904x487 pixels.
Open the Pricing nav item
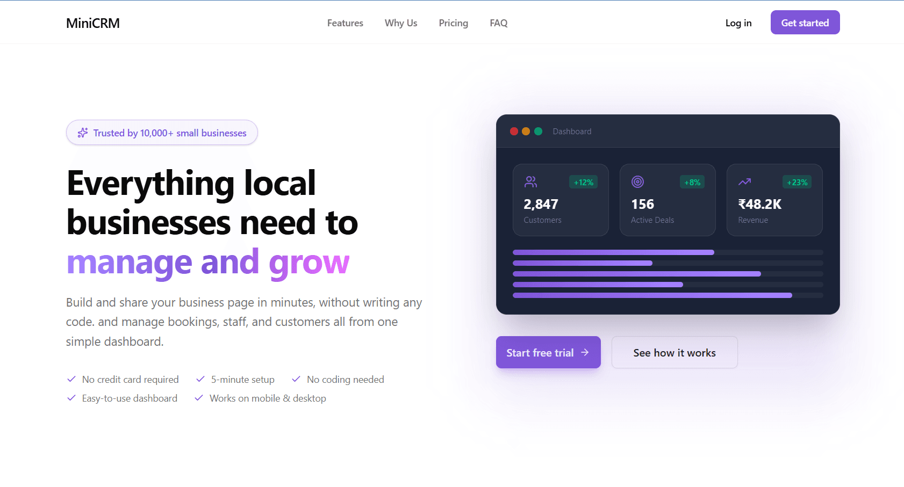(x=453, y=23)
